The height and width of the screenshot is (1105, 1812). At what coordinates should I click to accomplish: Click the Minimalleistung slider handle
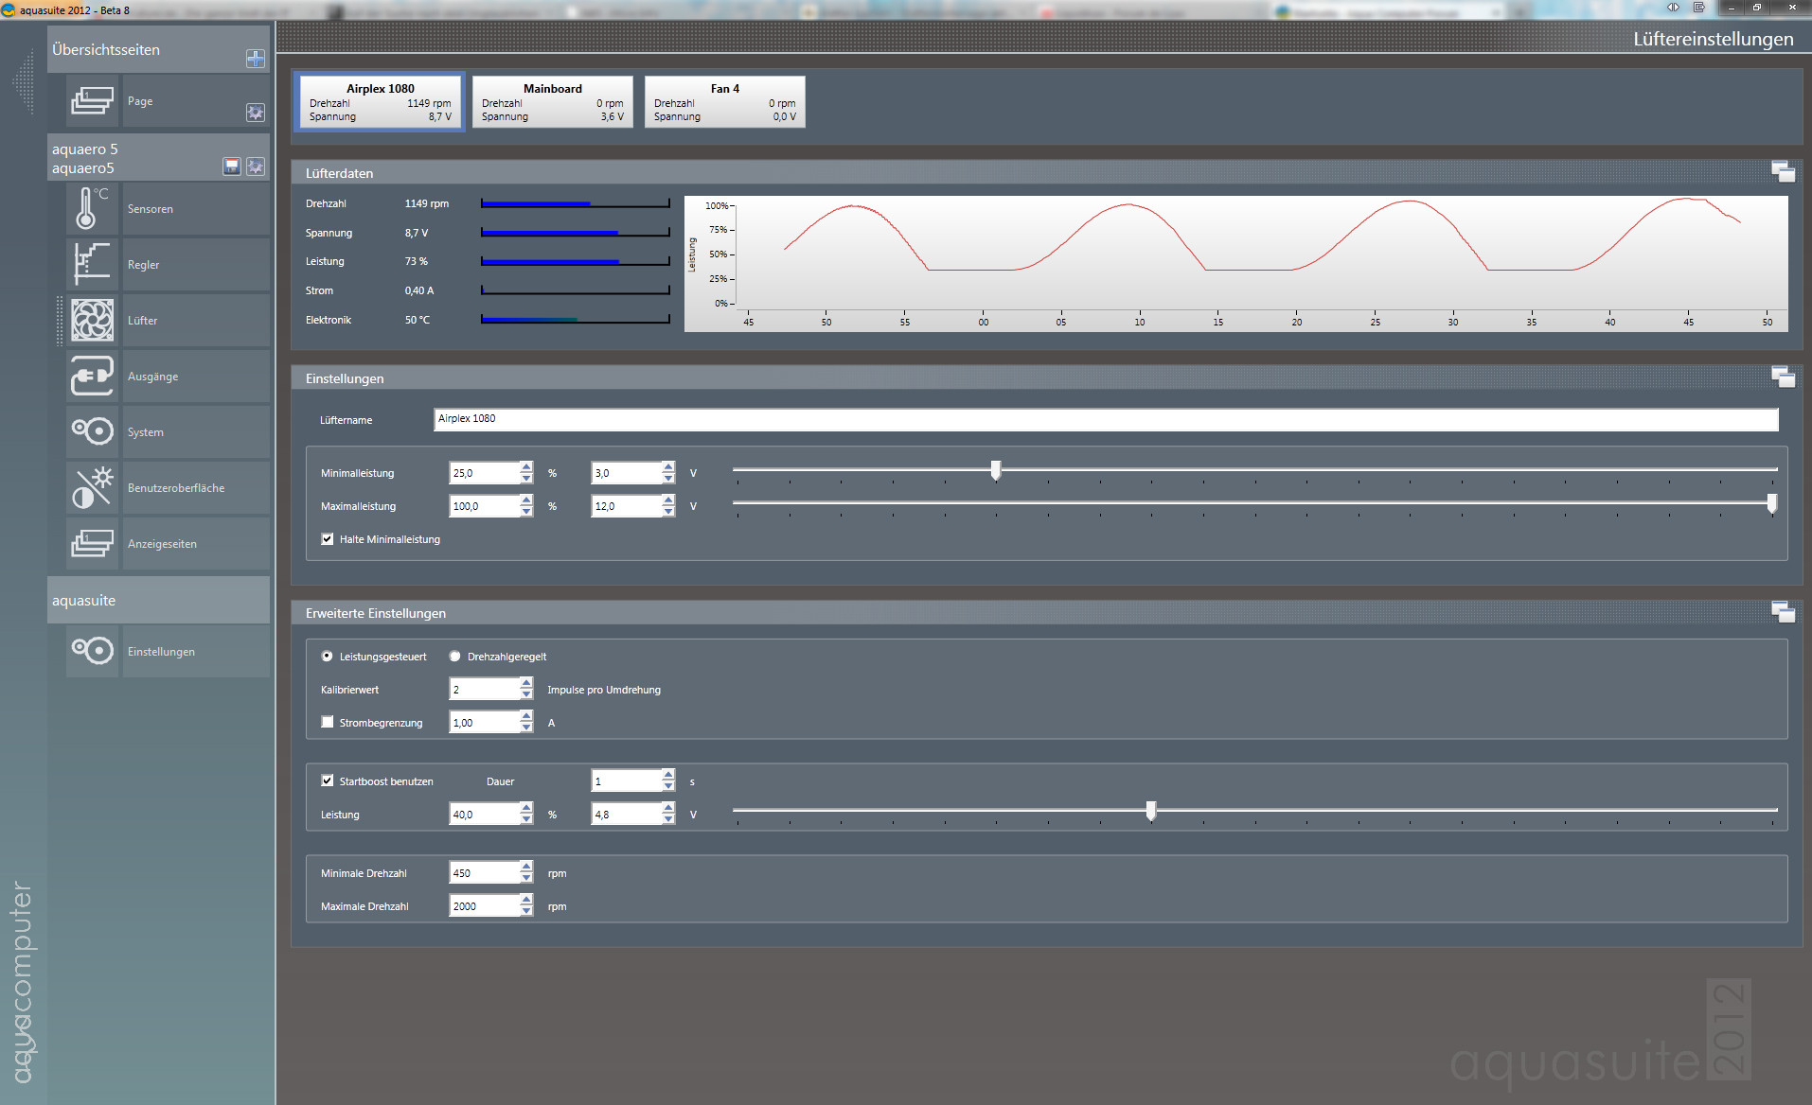(x=995, y=470)
